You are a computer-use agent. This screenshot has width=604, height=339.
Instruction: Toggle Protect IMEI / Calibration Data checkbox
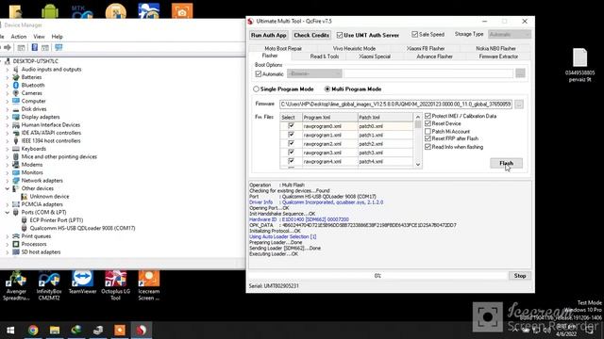point(428,116)
